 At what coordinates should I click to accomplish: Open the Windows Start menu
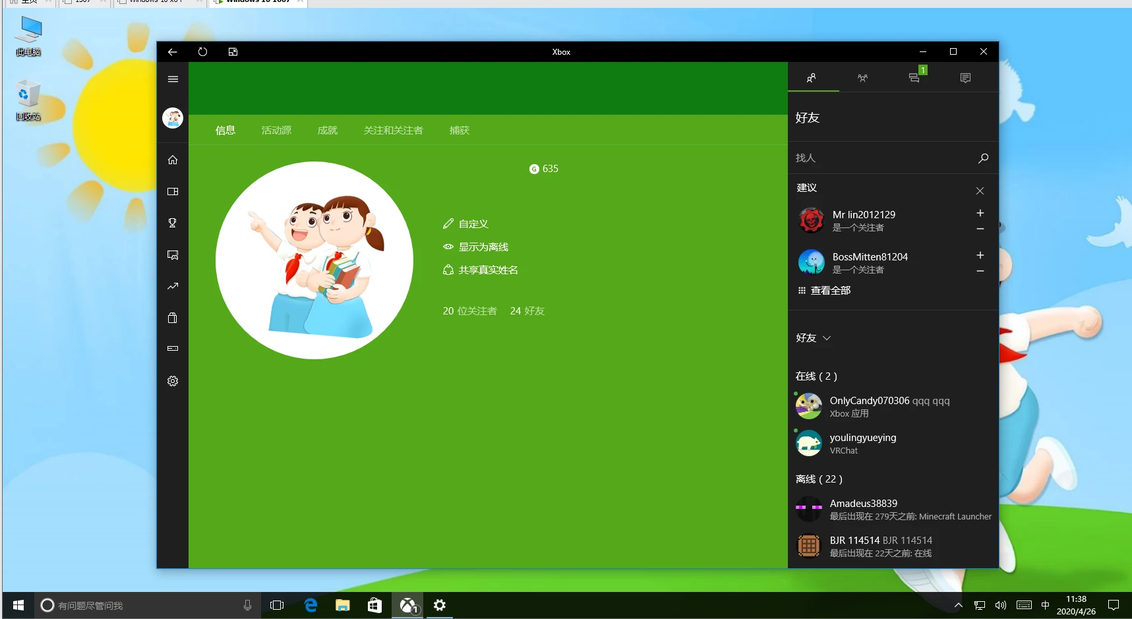(18, 605)
